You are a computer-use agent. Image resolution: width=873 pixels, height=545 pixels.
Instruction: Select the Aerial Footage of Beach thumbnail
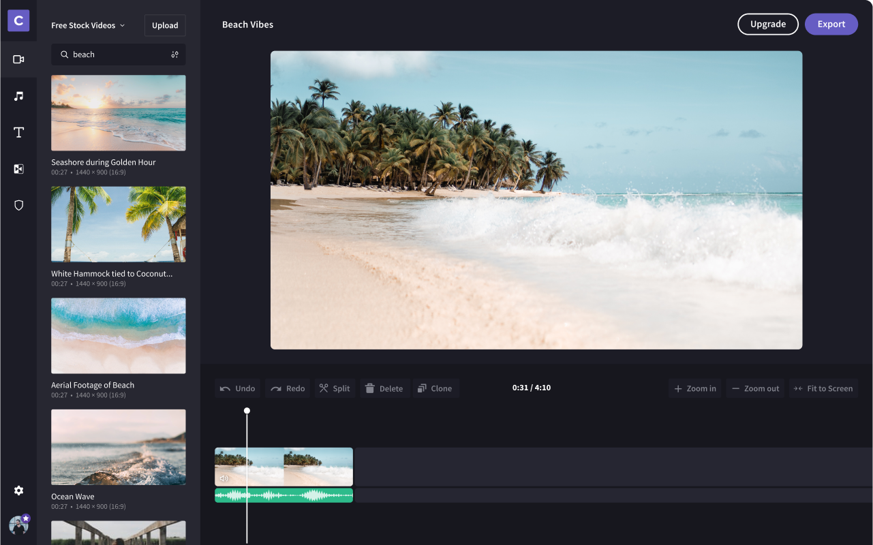coord(119,336)
